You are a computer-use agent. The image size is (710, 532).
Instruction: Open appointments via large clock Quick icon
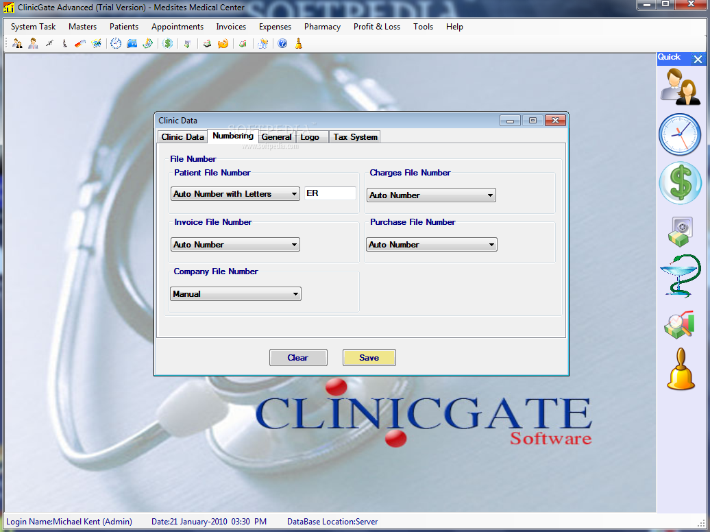[680, 134]
